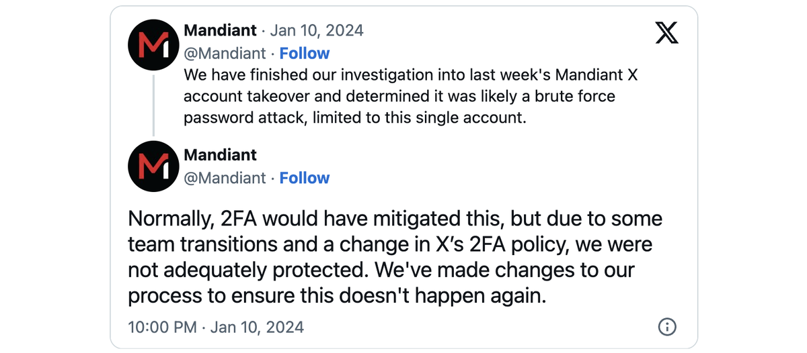Follow Mandiant from the second tweet
The width and height of the screenshot is (807, 353).
coord(305,178)
